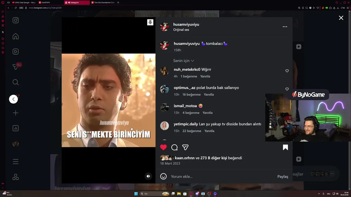Viewport: 351px width, 197px height.
Task: Click the taskbar 'Ara' search box
Action: point(154,194)
